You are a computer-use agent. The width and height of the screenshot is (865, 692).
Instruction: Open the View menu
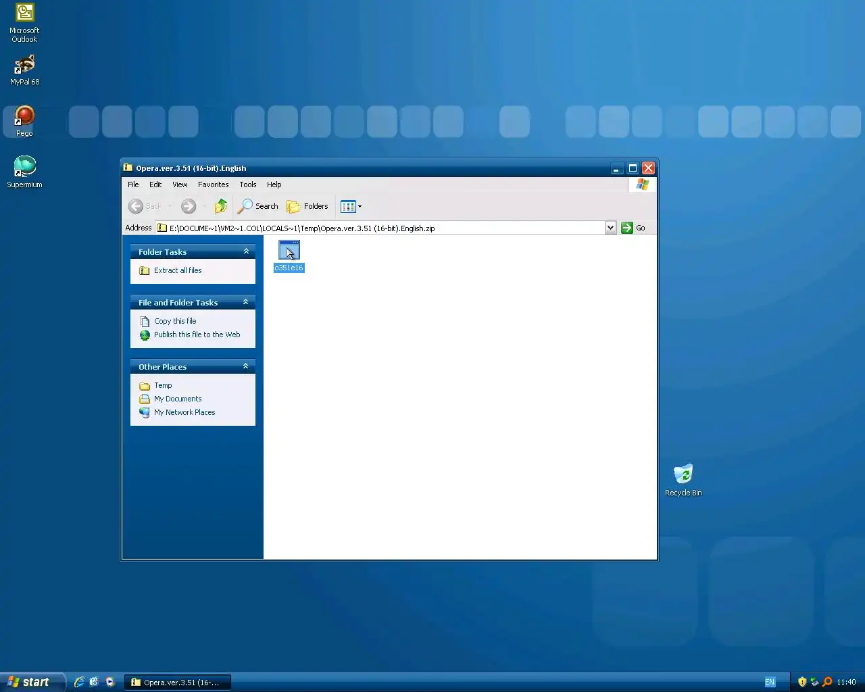(x=180, y=184)
